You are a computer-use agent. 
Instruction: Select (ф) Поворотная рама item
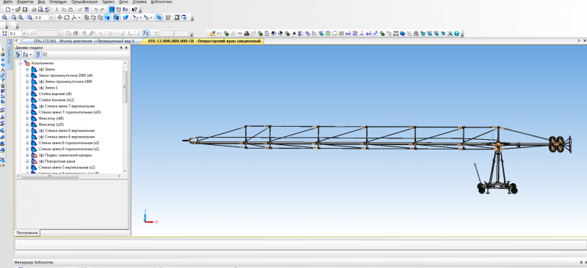coord(57,162)
